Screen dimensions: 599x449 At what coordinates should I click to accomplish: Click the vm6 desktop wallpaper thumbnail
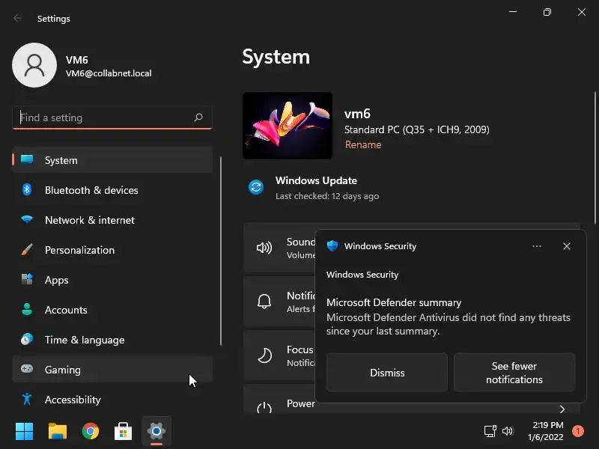tap(288, 126)
